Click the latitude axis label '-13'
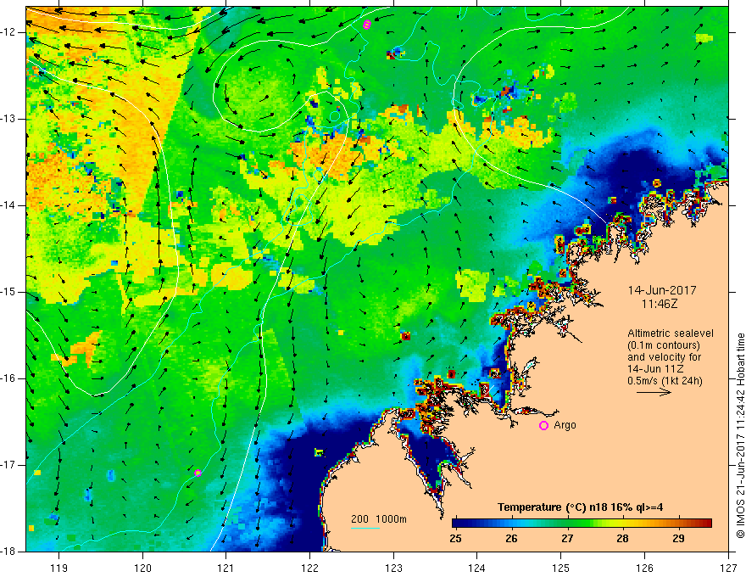 pyautogui.click(x=9, y=119)
